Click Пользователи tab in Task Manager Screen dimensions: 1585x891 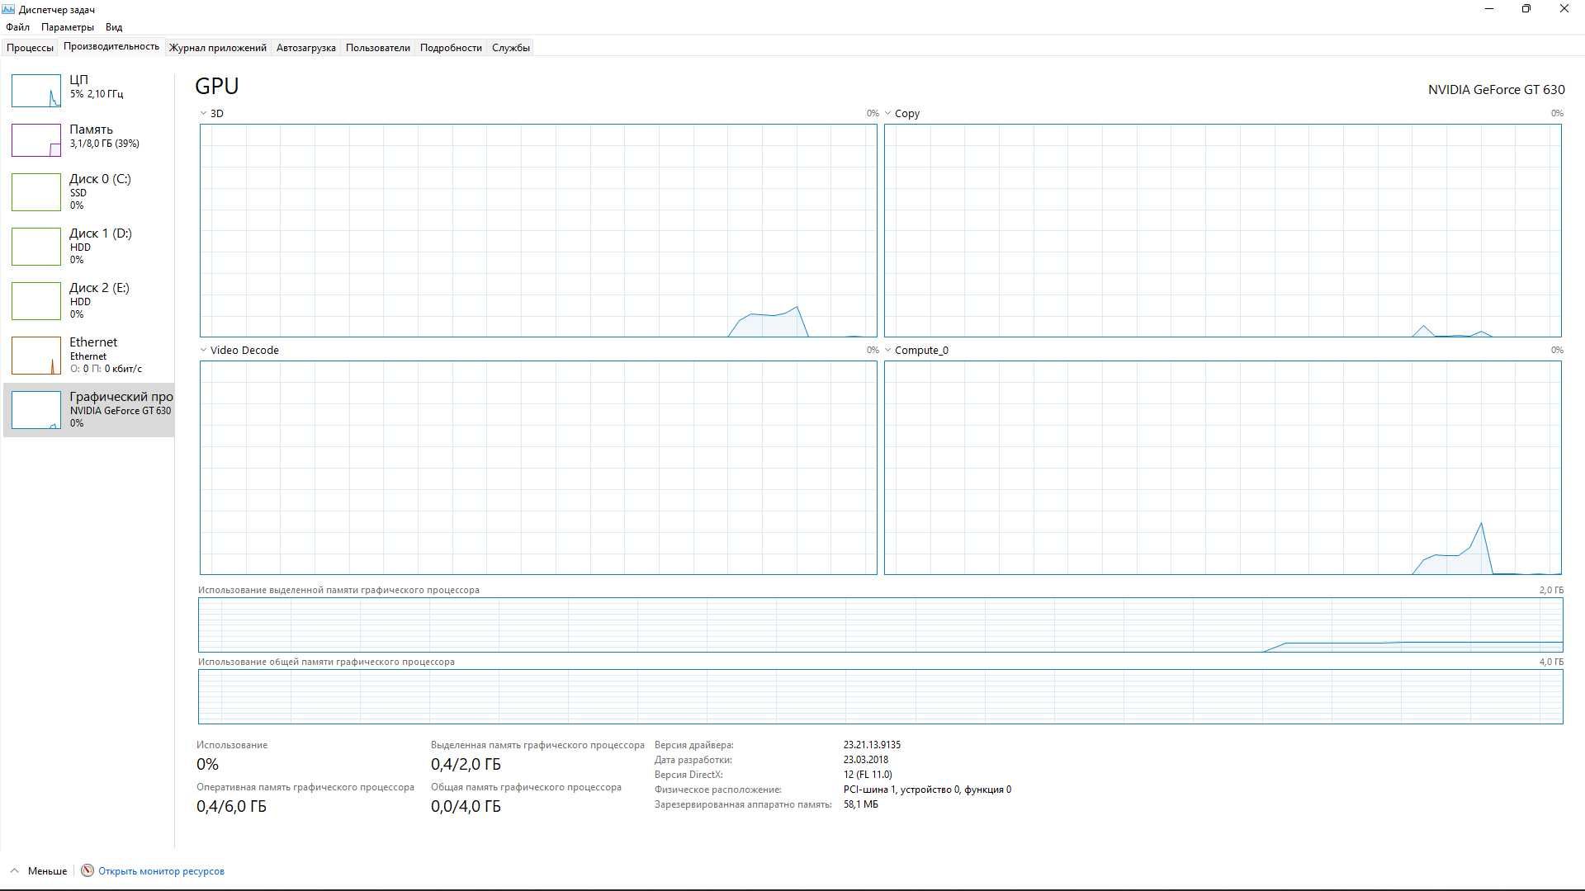point(376,47)
